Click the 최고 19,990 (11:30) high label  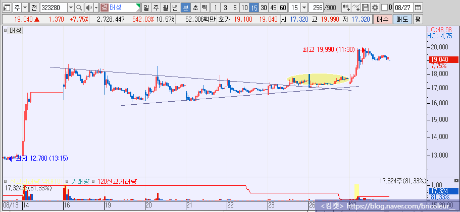click(x=329, y=49)
